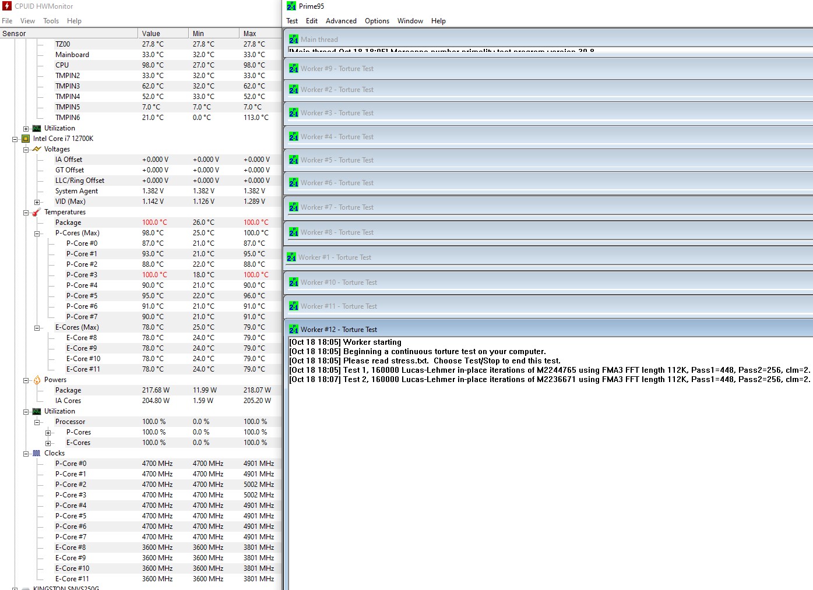Image resolution: width=813 pixels, height=590 pixels.
Task: Expand the VID (Max) entry
Action: tap(37, 202)
